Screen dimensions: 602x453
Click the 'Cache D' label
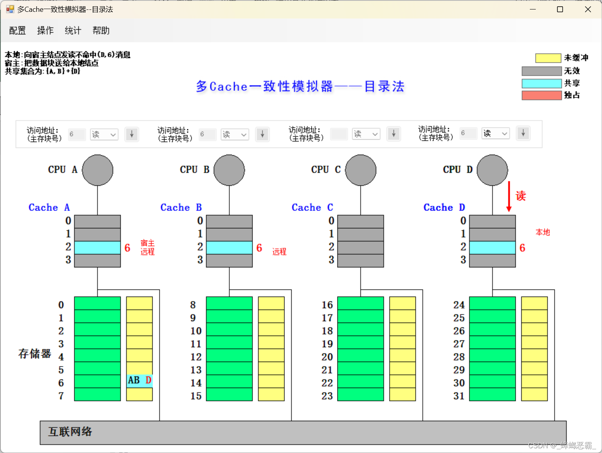click(x=444, y=207)
